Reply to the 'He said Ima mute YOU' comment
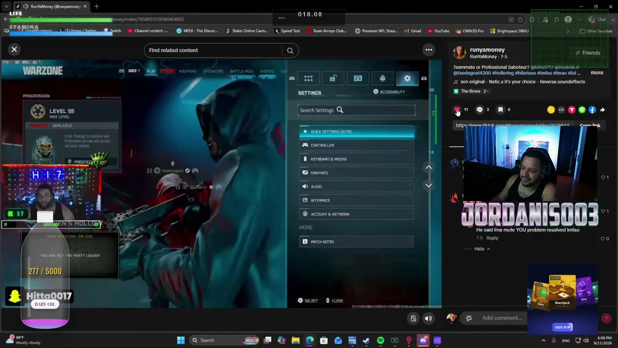The image size is (618, 348). click(492, 238)
